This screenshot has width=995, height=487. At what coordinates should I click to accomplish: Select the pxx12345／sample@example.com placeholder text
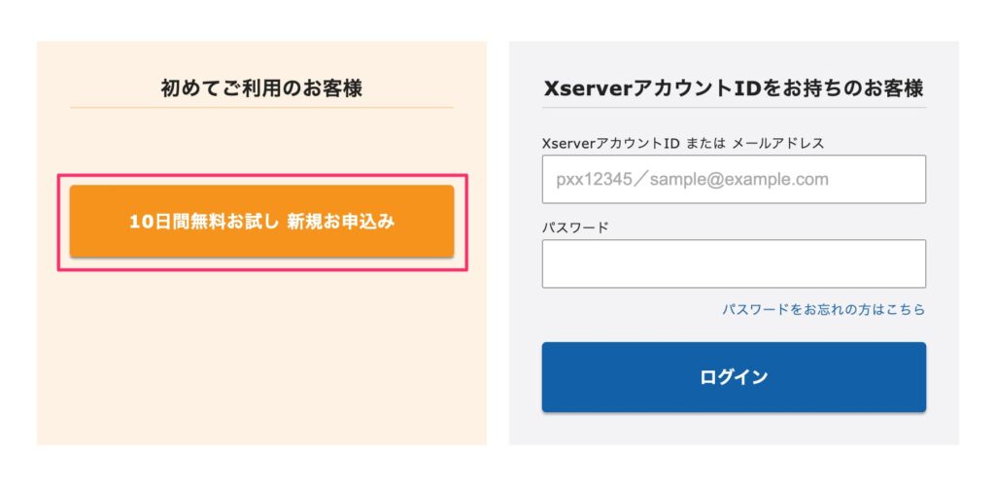click(692, 179)
